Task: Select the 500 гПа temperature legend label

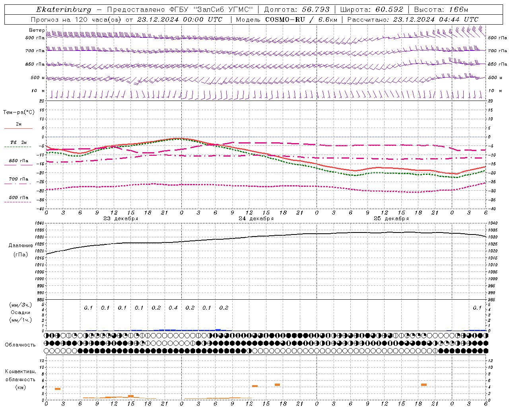Action: pos(19,197)
